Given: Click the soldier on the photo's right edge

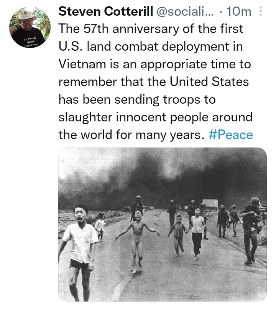Looking at the screenshot, I should tap(251, 230).
